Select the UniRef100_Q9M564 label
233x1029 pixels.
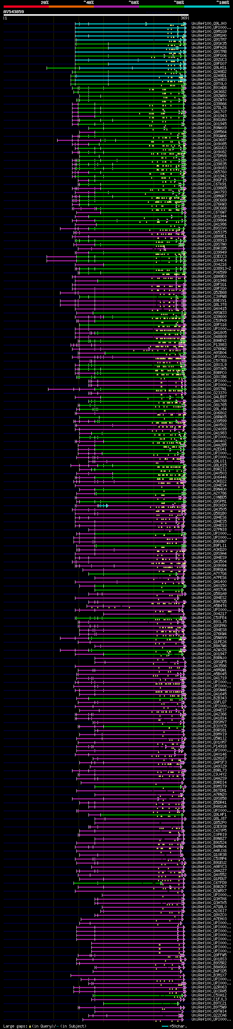[x=209, y=132]
